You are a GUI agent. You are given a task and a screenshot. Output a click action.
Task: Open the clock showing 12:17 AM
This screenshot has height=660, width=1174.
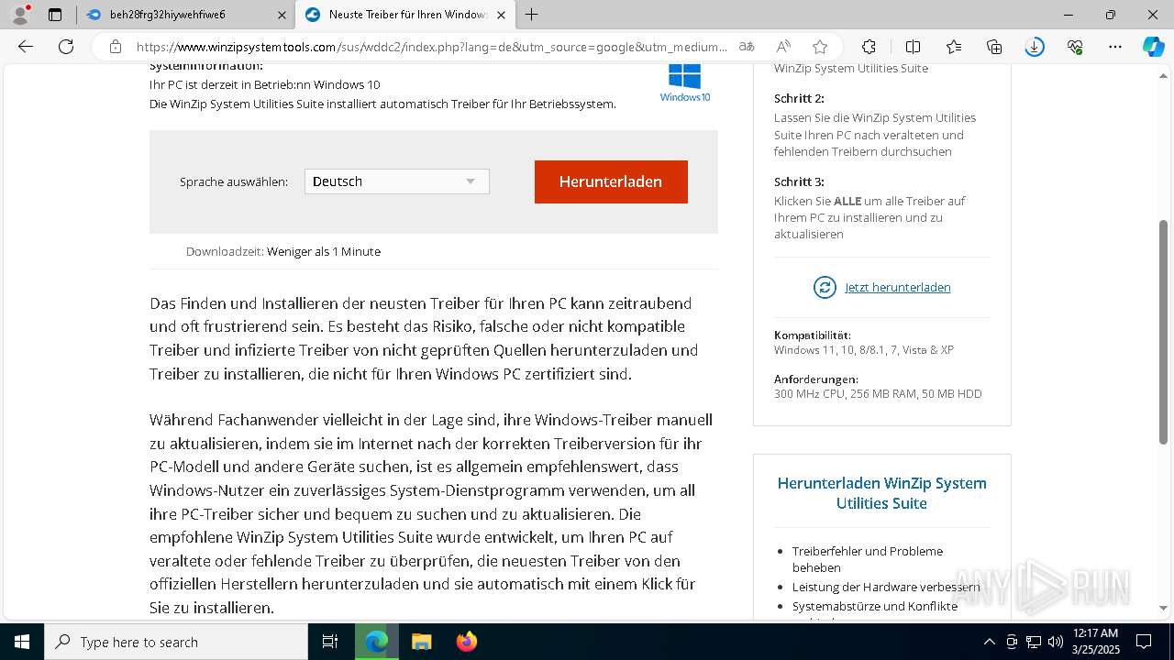1094,642
